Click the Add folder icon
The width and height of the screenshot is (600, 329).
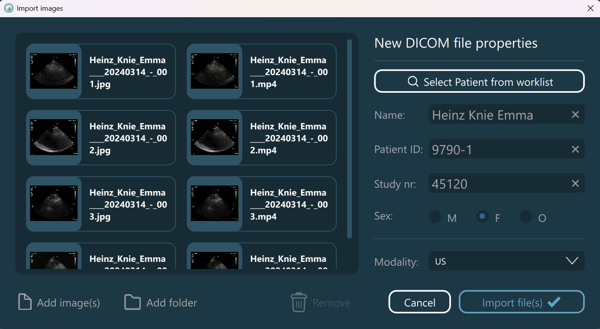[132, 302]
